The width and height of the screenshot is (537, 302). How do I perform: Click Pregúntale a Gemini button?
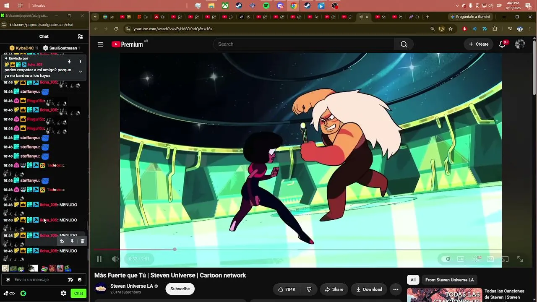coord(470,17)
